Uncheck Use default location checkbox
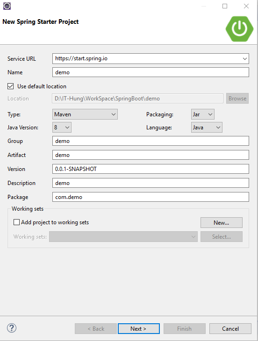This screenshot has width=258, height=341. click(10, 86)
